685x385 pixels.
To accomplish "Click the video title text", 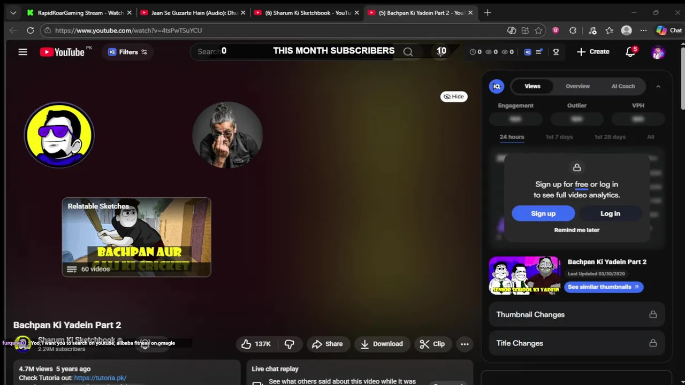I will [x=67, y=325].
